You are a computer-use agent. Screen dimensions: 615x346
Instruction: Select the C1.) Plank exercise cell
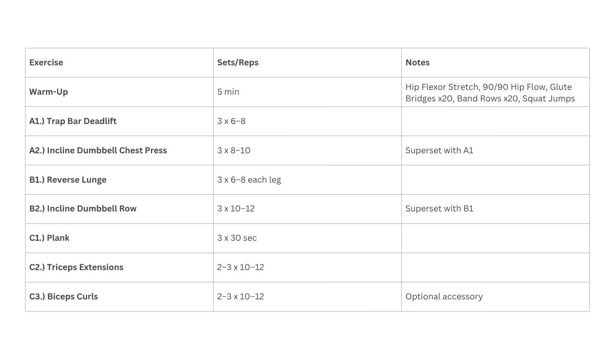pos(49,238)
